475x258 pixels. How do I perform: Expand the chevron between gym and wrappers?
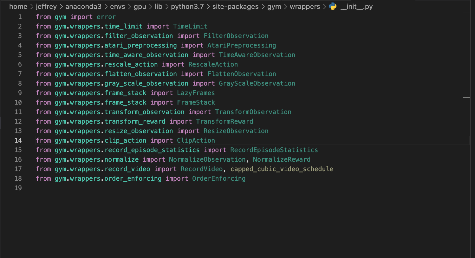tap(285, 6)
